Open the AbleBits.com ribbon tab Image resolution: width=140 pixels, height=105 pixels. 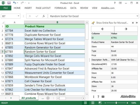(108, 8)
